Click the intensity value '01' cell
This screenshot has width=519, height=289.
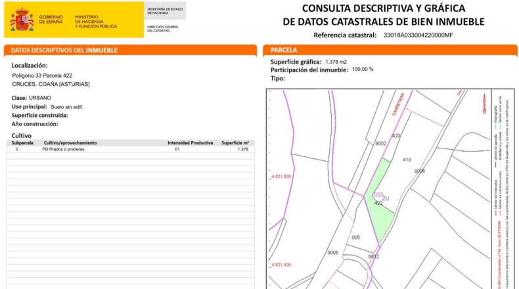point(177,149)
